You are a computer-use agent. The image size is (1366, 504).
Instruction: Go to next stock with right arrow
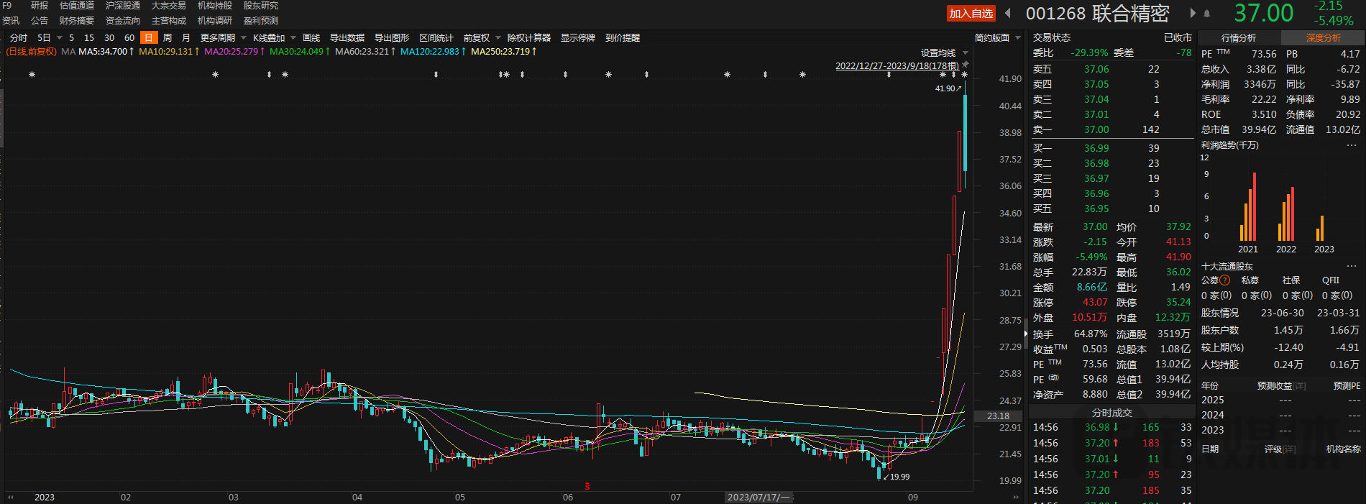1193,13
